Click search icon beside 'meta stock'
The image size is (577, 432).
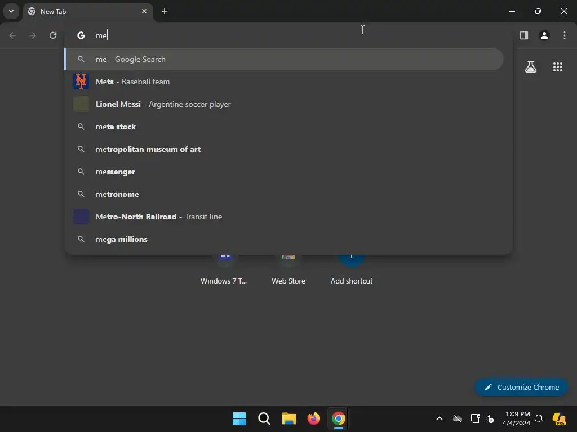pyautogui.click(x=81, y=127)
